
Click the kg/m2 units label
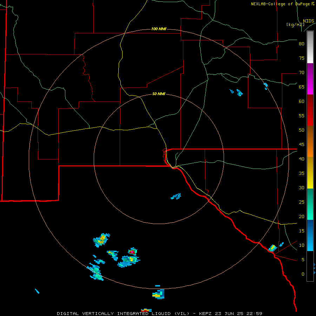pos(295,25)
